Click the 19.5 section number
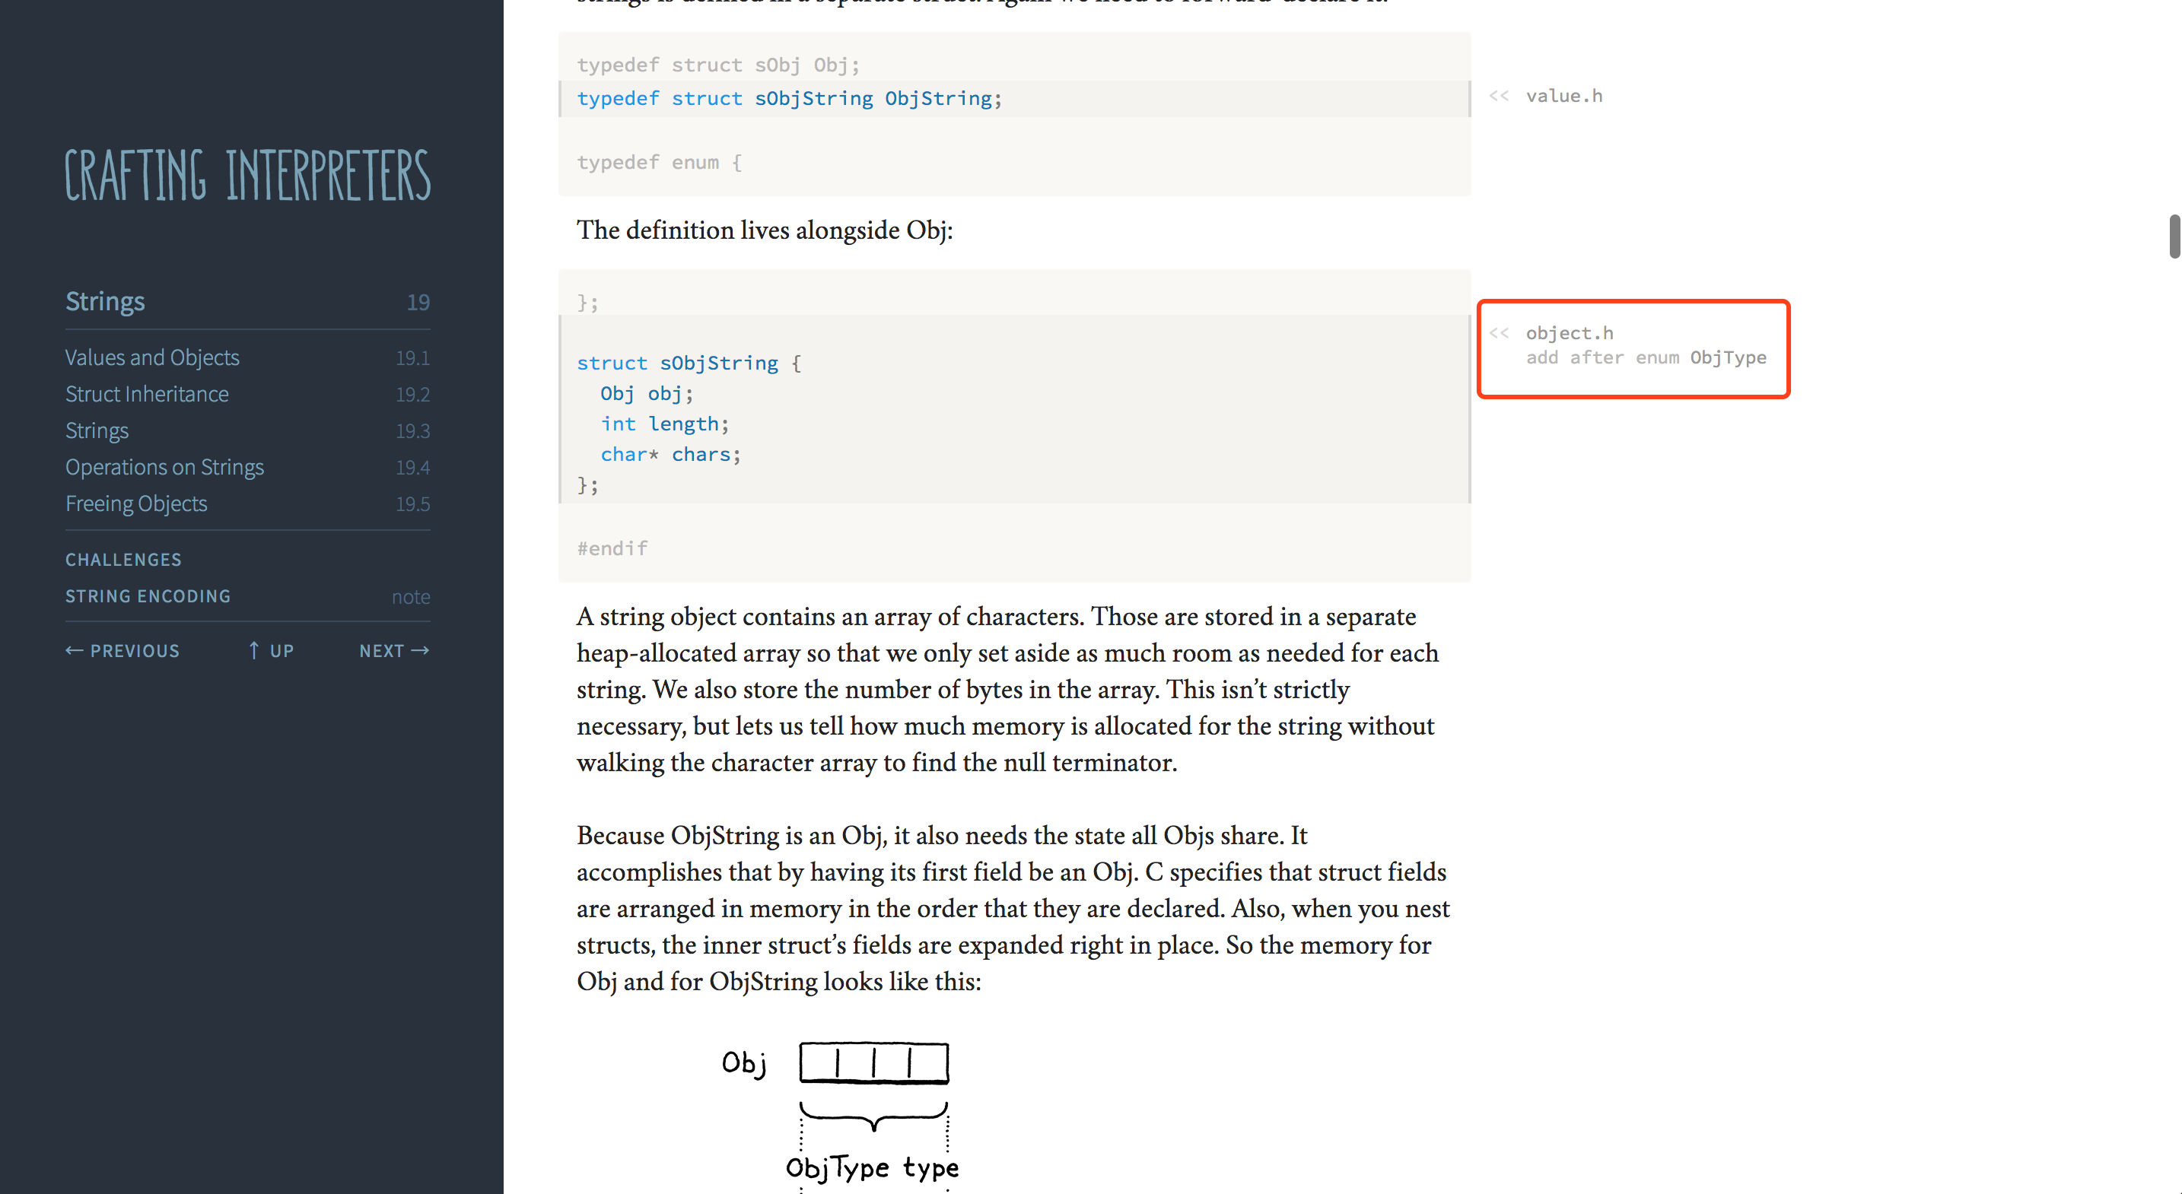 tap(412, 504)
